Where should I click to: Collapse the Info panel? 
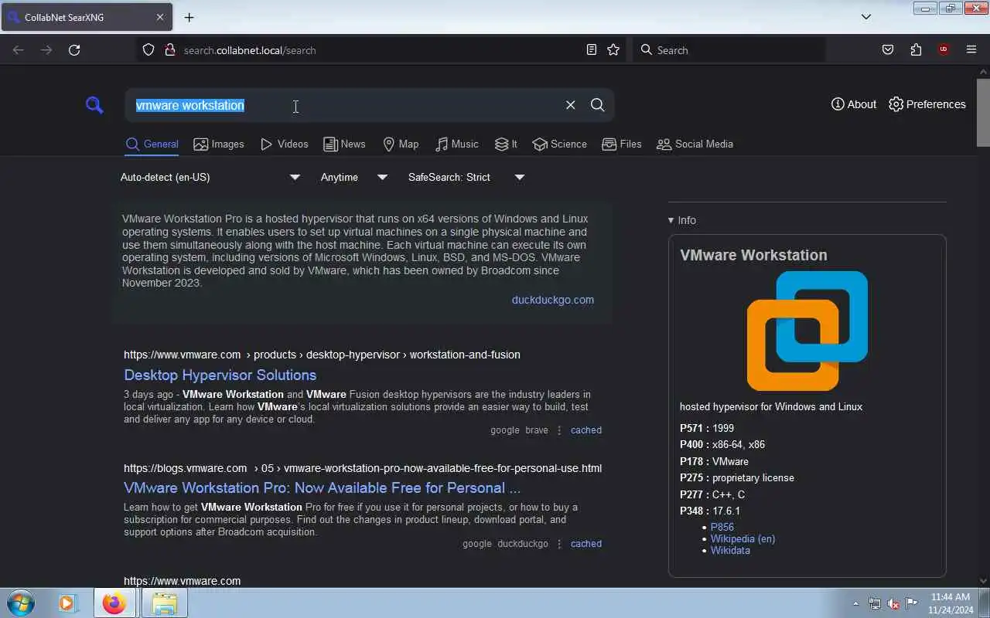coord(682,220)
